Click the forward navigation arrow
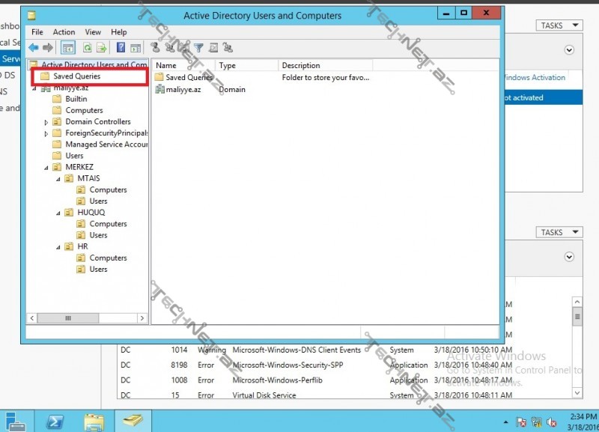The width and height of the screenshot is (599, 432). pyautogui.click(x=46, y=47)
